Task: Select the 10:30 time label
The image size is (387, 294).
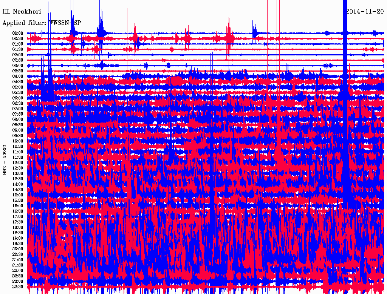Action: (17, 147)
